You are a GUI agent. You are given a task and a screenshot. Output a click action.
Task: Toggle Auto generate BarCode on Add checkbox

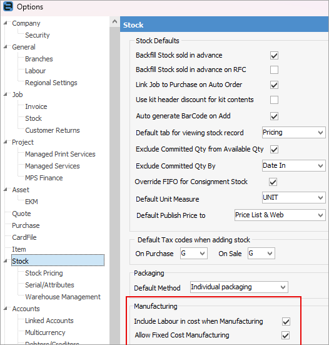274,116
